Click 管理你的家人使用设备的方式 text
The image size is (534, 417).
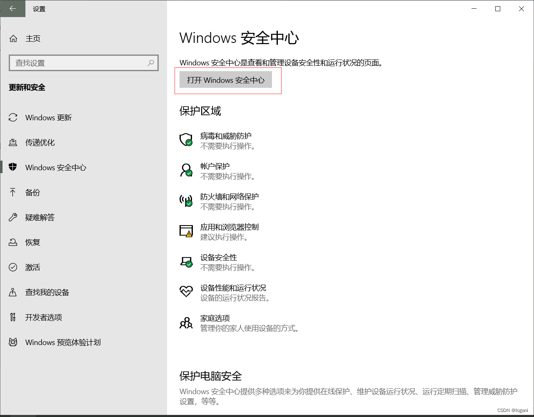250,328
